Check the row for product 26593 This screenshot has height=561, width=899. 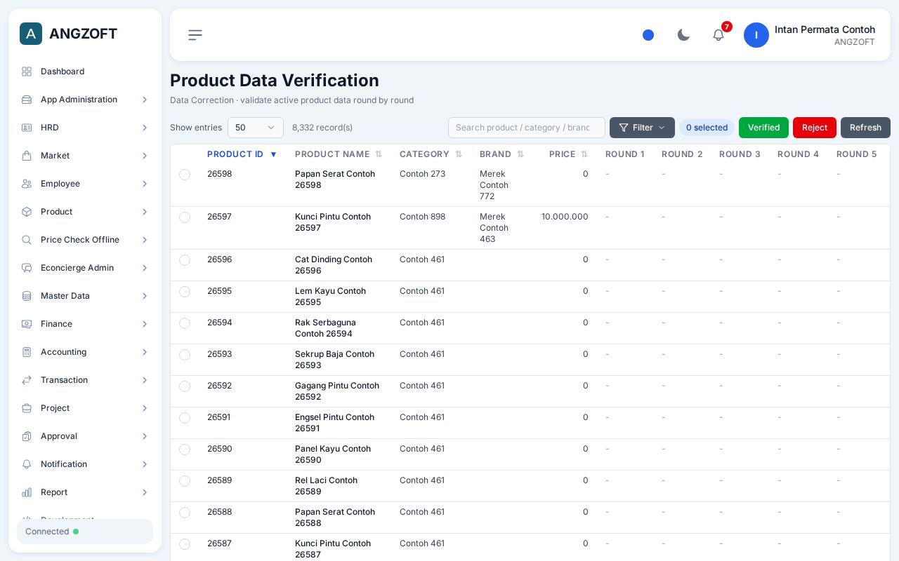[185, 355]
